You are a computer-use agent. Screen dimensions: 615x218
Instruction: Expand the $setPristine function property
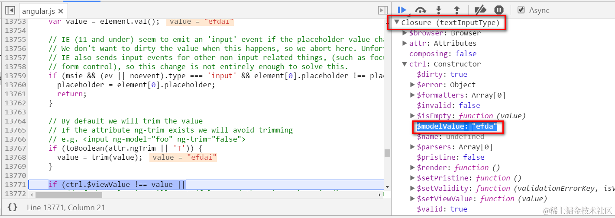coord(412,178)
